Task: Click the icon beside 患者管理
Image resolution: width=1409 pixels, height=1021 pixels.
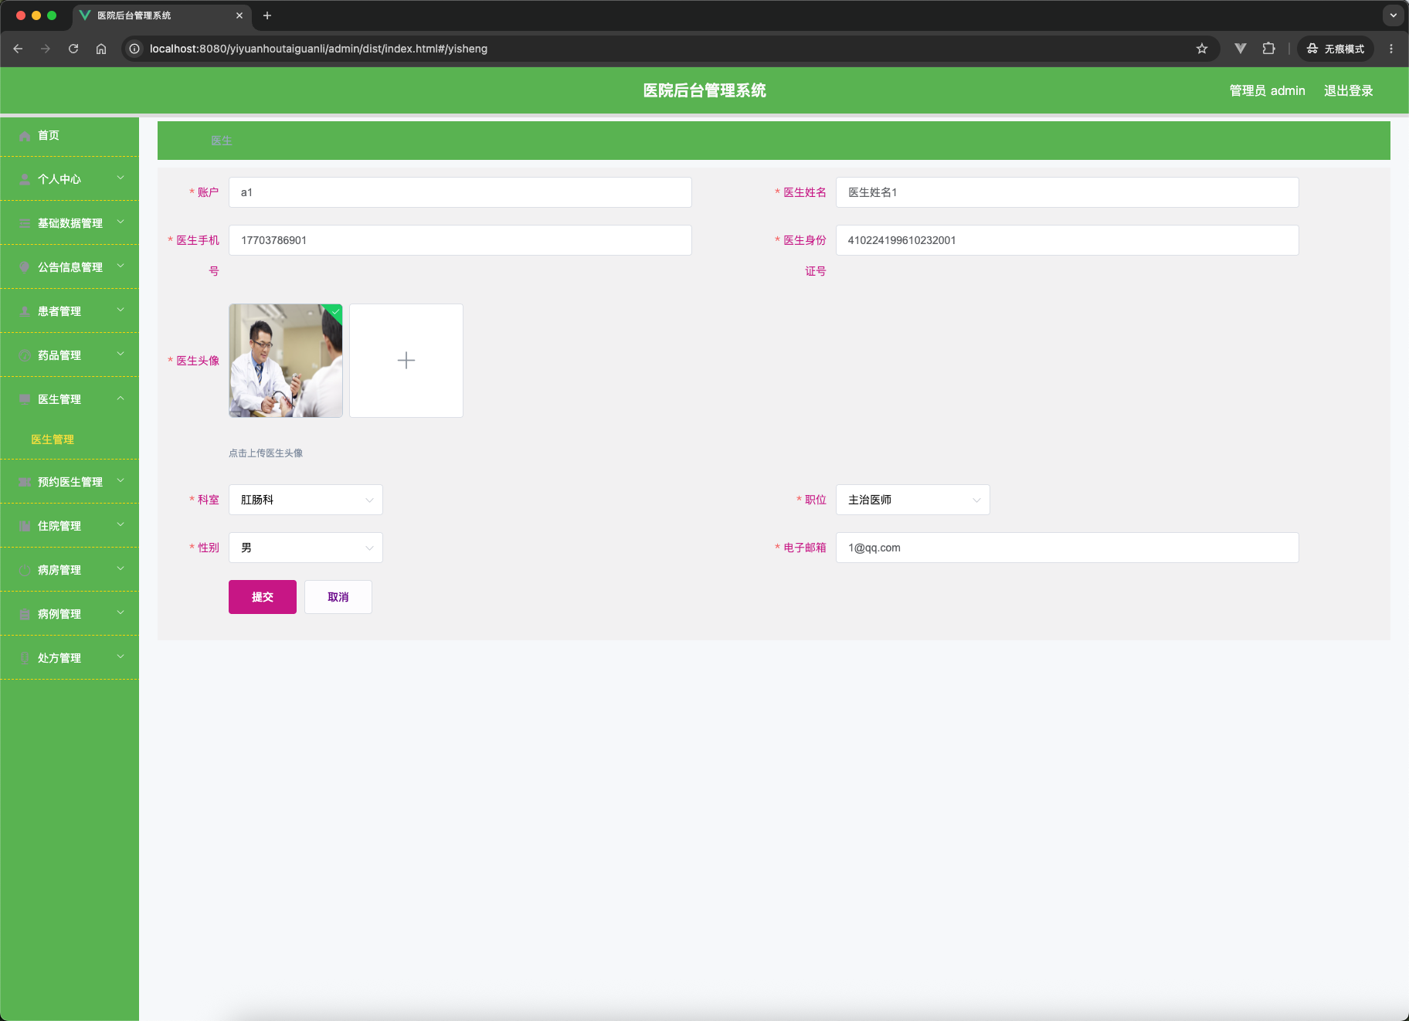Action: [25, 312]
